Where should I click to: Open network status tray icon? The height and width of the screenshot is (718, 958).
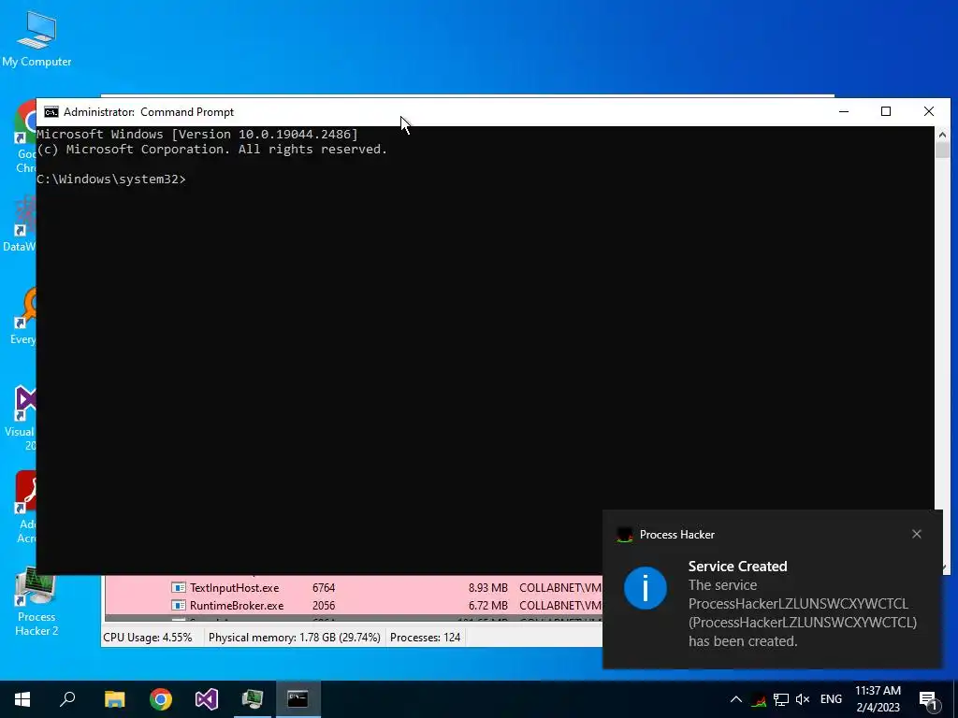tap(781, 699)
